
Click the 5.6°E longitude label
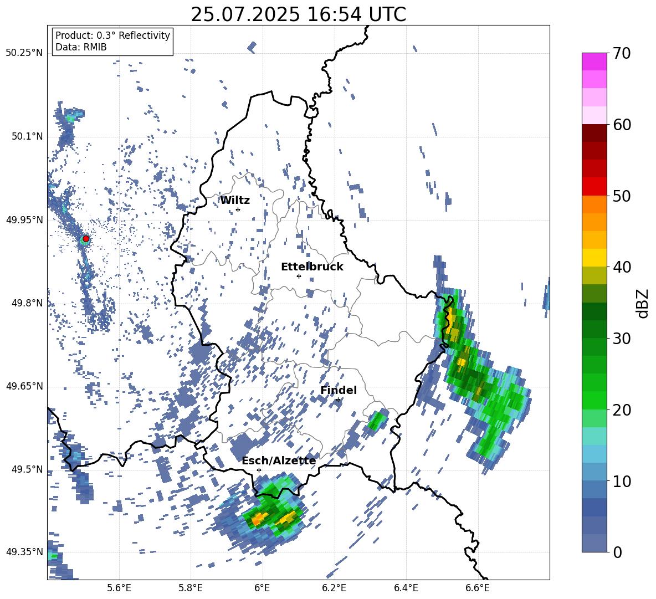point(119,588)
